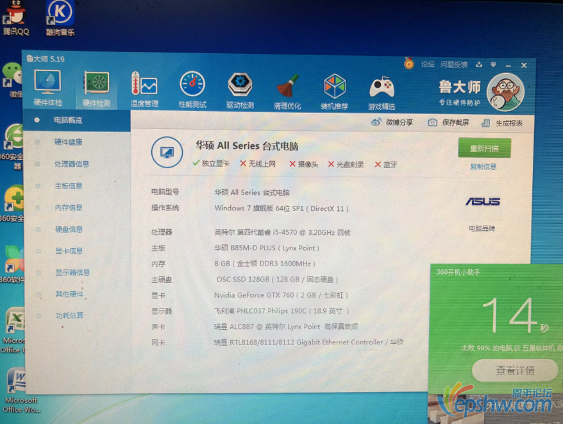This screenshot has width=563, height=424.
Task: Click the 360安全浏览器 desktop icon
Action: (13, 147)
